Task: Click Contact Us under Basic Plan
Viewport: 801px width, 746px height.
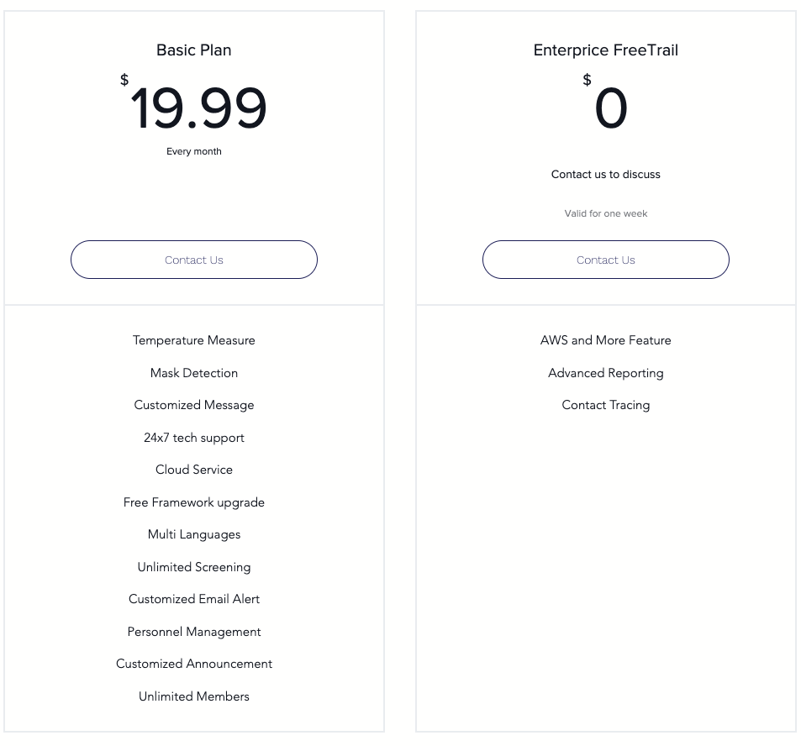Action: click(x=194, y=260)
